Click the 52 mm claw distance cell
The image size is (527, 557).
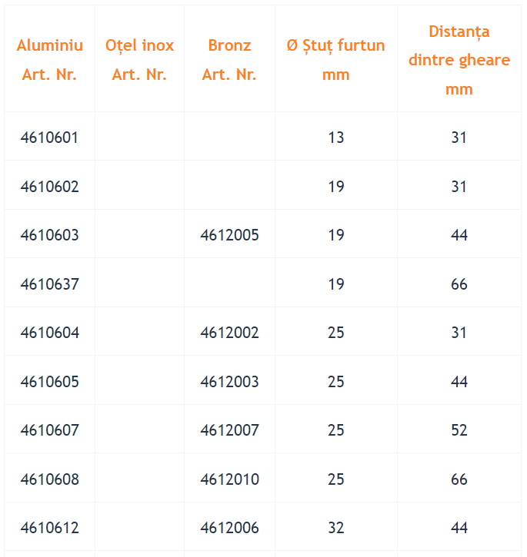point(459,429)
